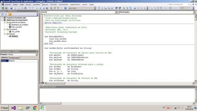The width and height of the screenshot is (197, 111).
Task: Open the Módulo1 object dropdown in Properties
Action: 37,55
